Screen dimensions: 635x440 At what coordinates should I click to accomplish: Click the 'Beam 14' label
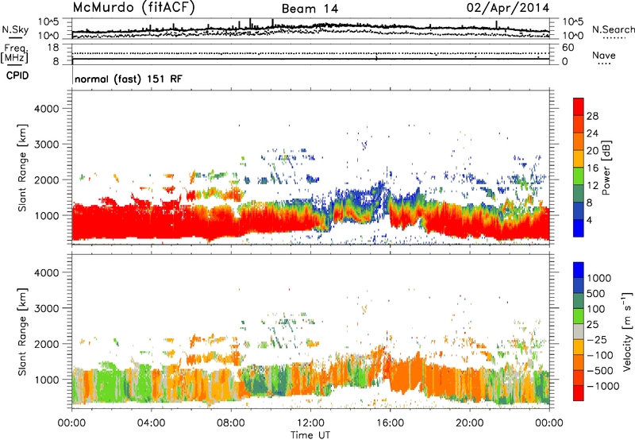pos(310,9)
